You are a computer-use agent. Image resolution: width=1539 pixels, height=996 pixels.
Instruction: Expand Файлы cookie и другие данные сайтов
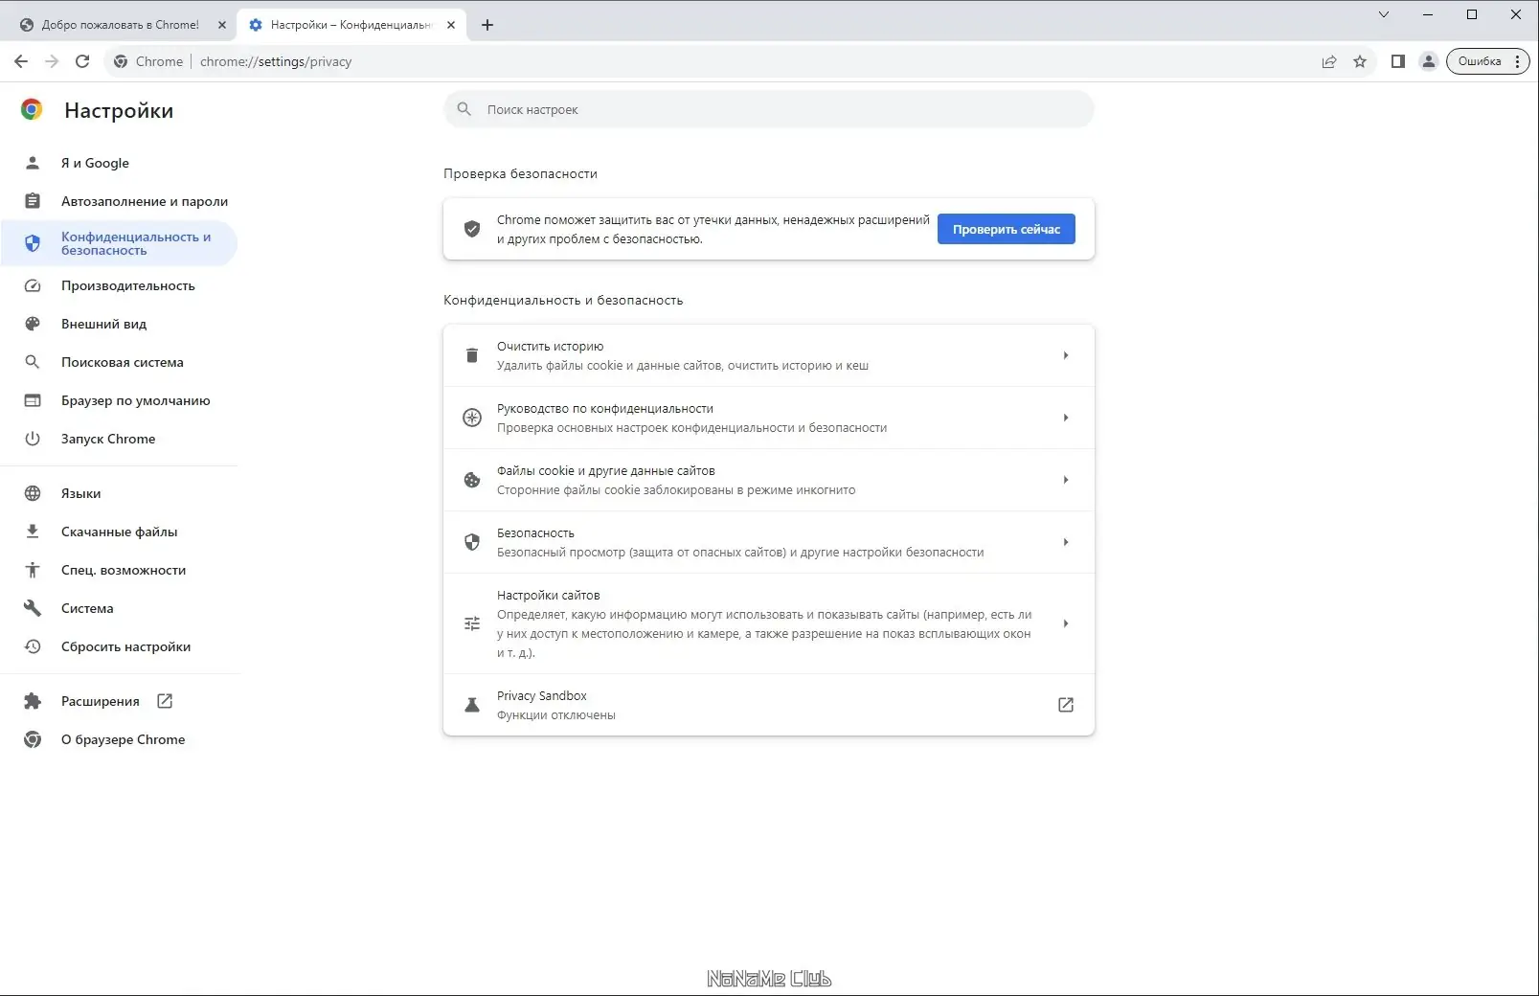click(x=1066, y=480)
